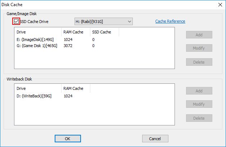Viewport: 226px width, 147px height.
Task: Uncheck the SSD Cache Drive checkbox
Action: click(16, 22)
